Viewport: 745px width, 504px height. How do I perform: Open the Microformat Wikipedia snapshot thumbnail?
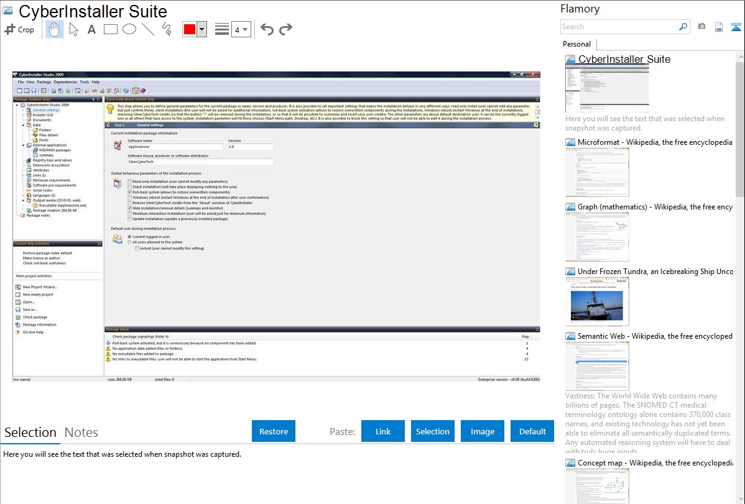coord(597,172)
